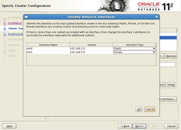
Task: Go Back in the installer wizard
Action: [125, 126]
